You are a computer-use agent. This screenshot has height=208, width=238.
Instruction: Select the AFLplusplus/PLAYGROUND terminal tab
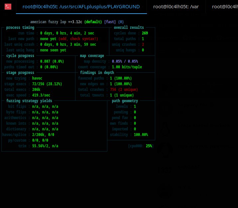81,7
